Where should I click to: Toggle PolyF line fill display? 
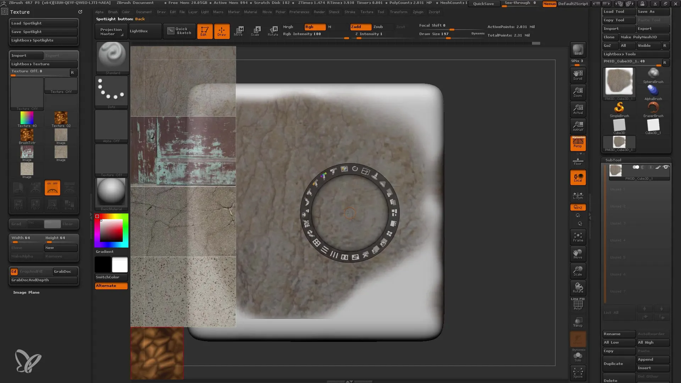coord(578,304)
